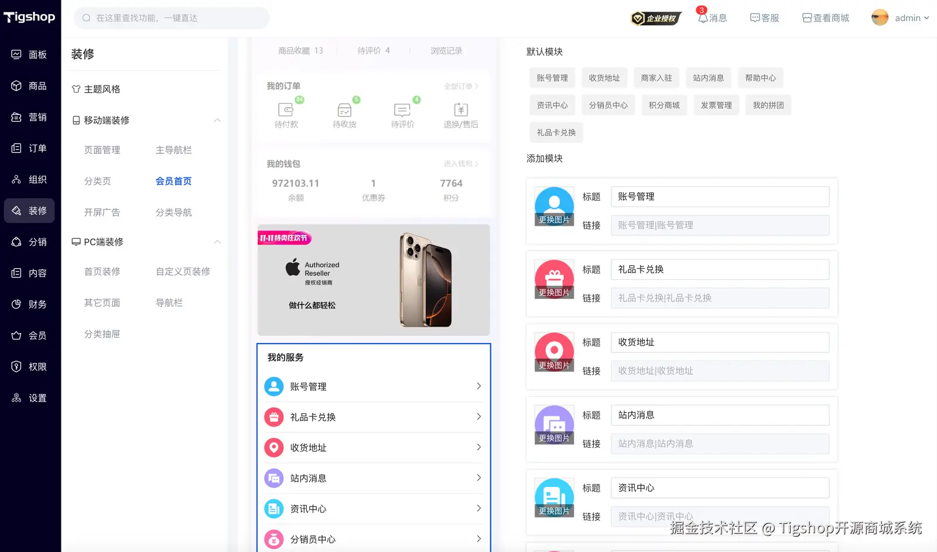
Task: Click the search functions input field
Action: point(172,18)
